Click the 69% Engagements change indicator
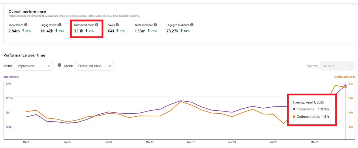The width and height of the screenshot is (358, 148). click(x=60, y=31)
